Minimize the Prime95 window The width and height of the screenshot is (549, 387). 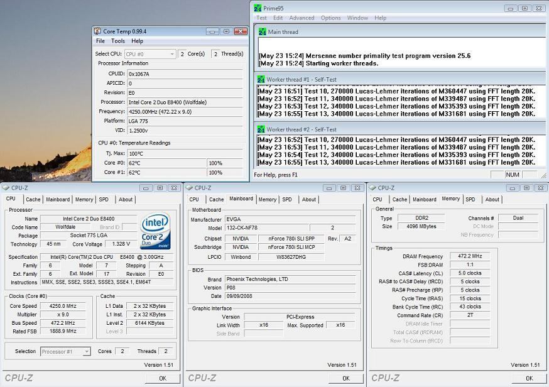coord(511,8)
